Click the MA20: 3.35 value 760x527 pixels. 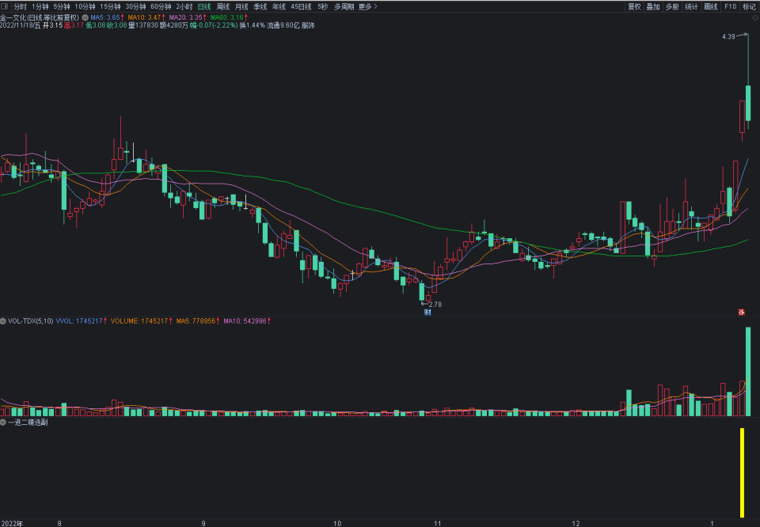(188, 17)
